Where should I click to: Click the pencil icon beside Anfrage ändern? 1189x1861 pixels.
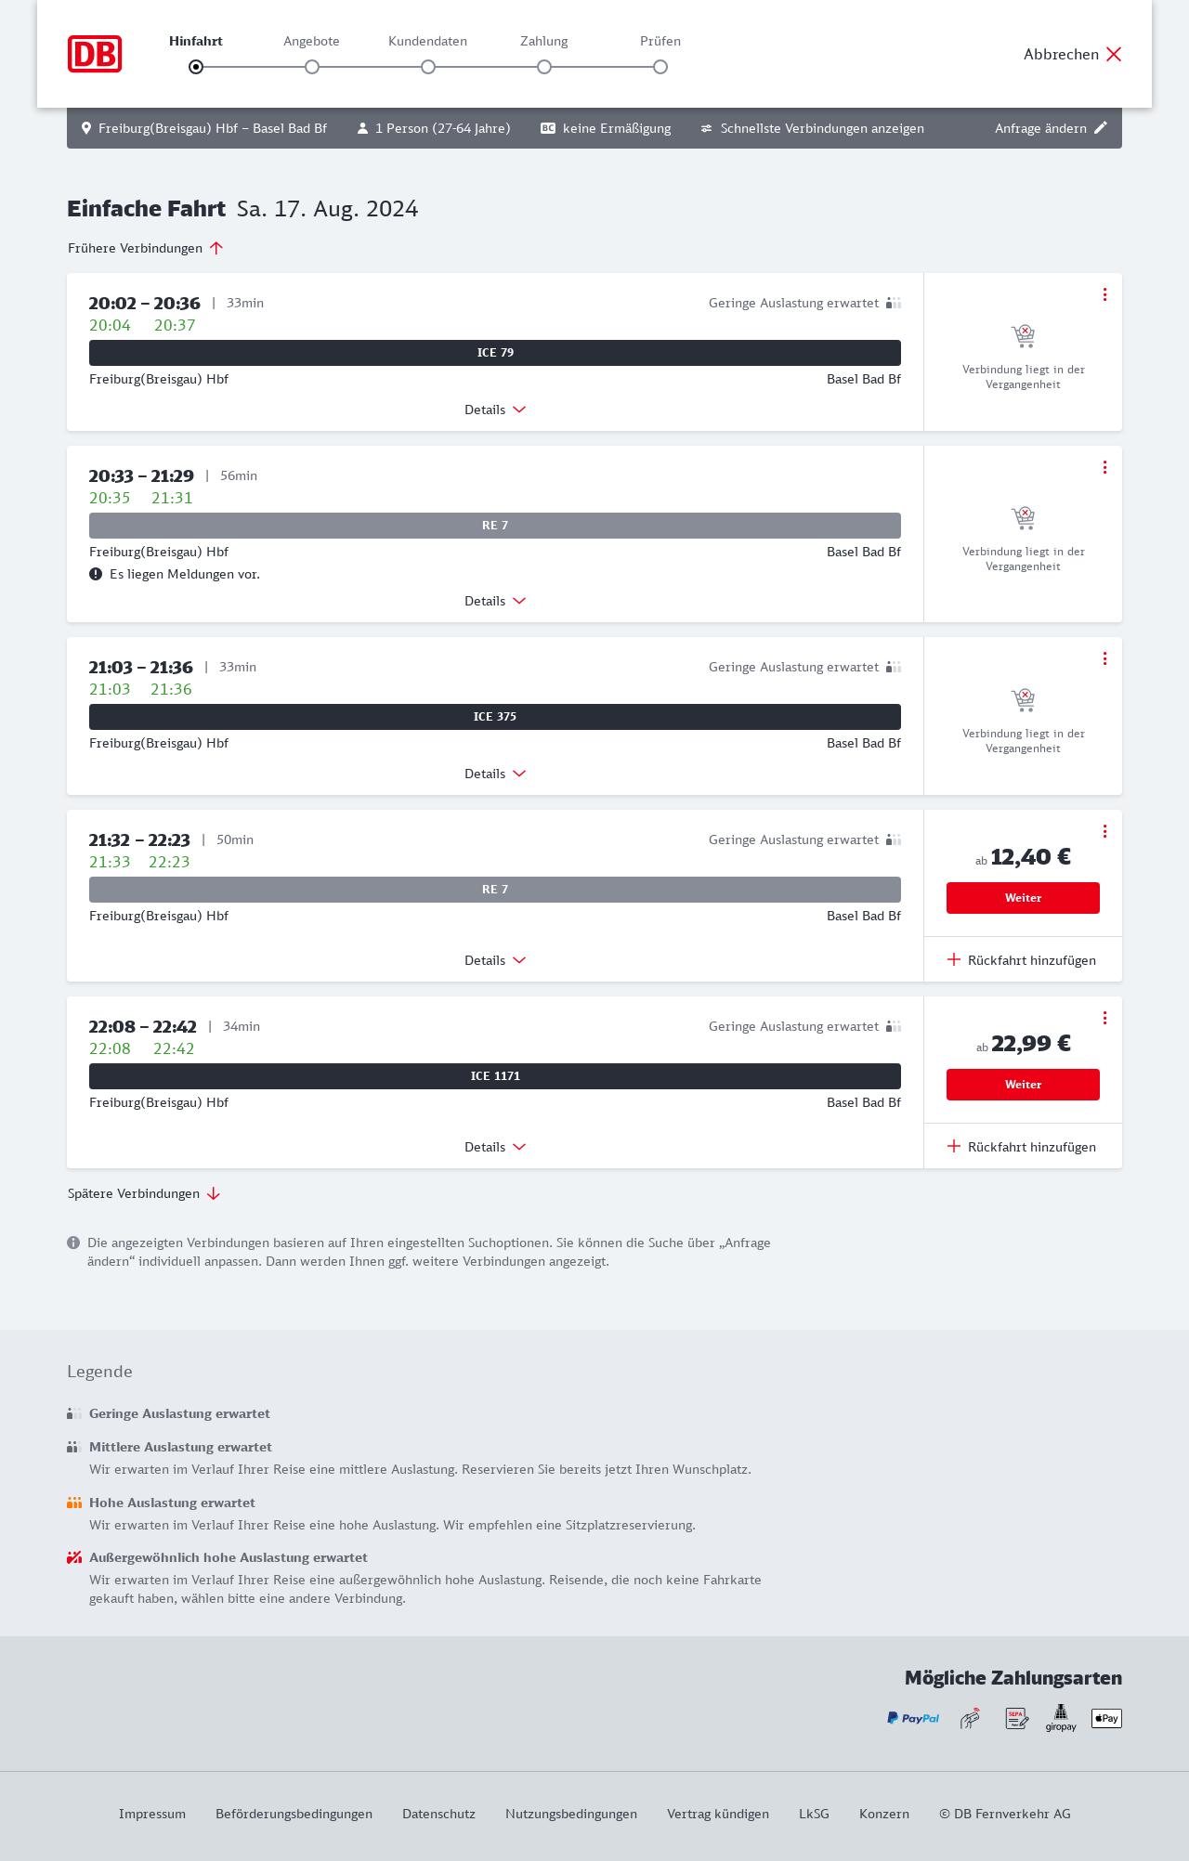pos(1101,128)
